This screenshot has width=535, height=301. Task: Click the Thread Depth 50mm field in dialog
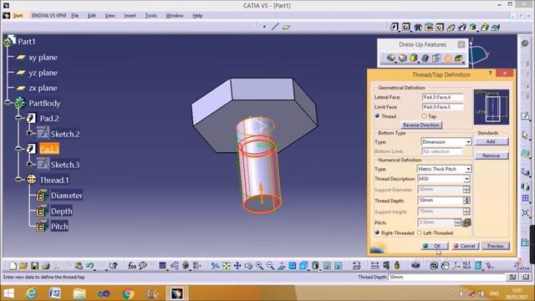[441, 201]
